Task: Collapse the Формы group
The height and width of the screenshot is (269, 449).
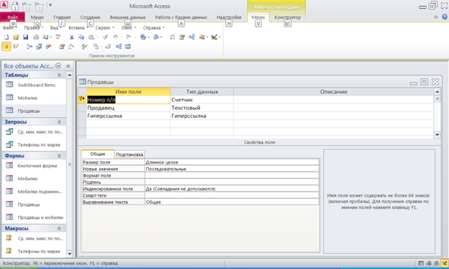Action: [x=59, y=156]
